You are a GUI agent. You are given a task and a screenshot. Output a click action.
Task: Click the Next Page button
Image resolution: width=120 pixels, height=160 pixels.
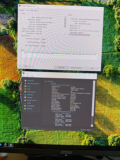61,67
